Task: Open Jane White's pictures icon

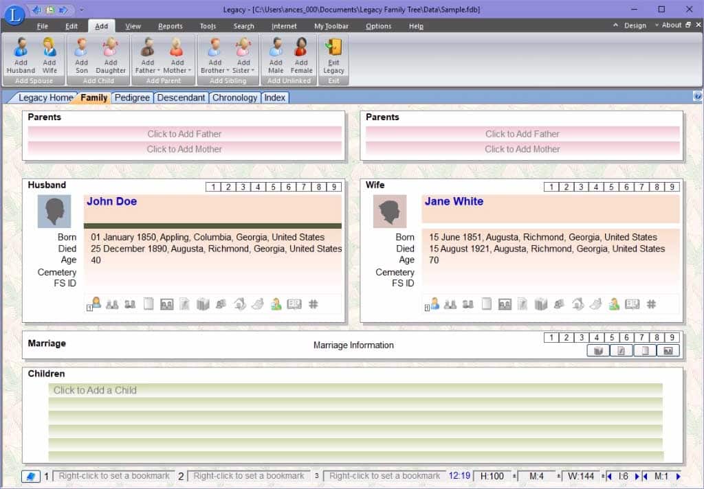Action: point(505,304)
